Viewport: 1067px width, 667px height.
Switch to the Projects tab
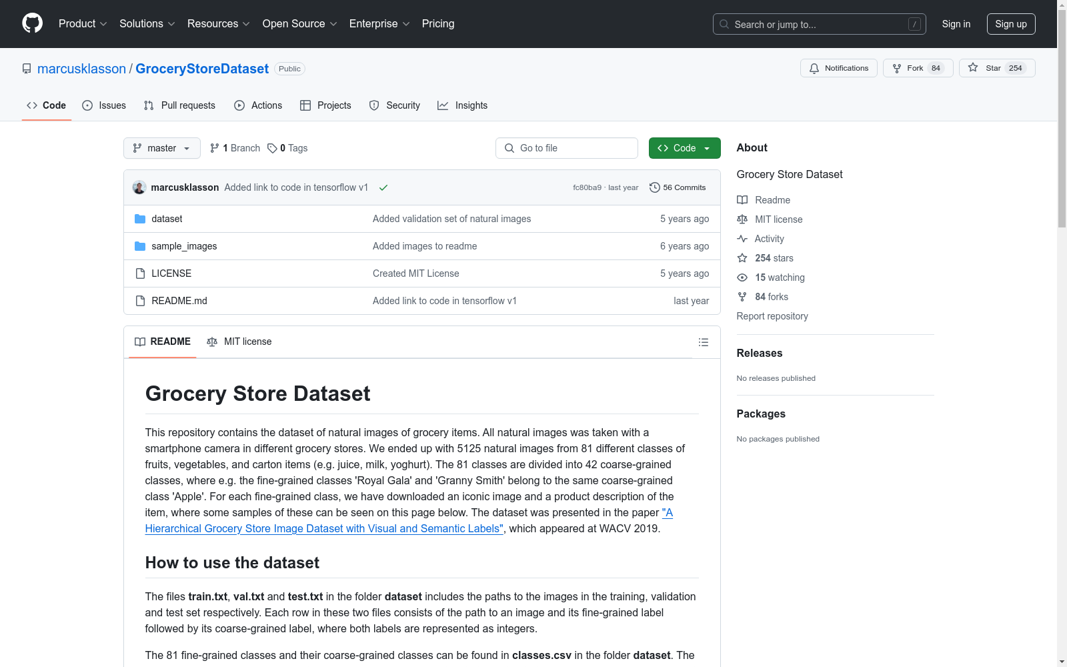coord(325,105)
